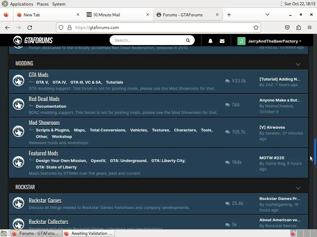Click the GTAForums logo

pos(33,40)
